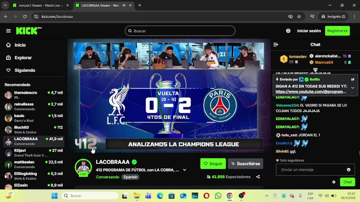This screenshot has height=202, width=360.
Task: Open the Incógnito (2) profile button
Action: tap(333, 17)
